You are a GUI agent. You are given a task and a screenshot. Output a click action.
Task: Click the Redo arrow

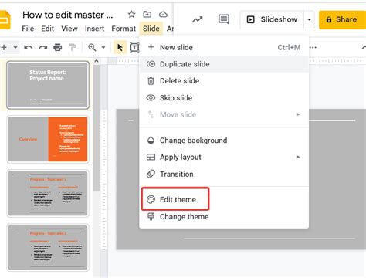click(43, 47)
